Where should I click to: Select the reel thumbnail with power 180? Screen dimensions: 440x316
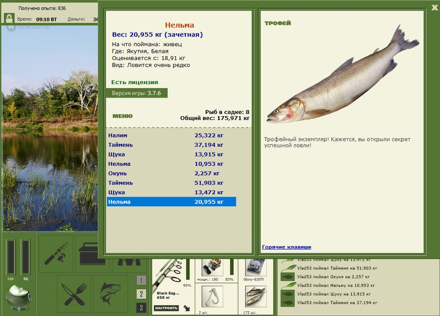pyautogui.click(x=212, y=268)
